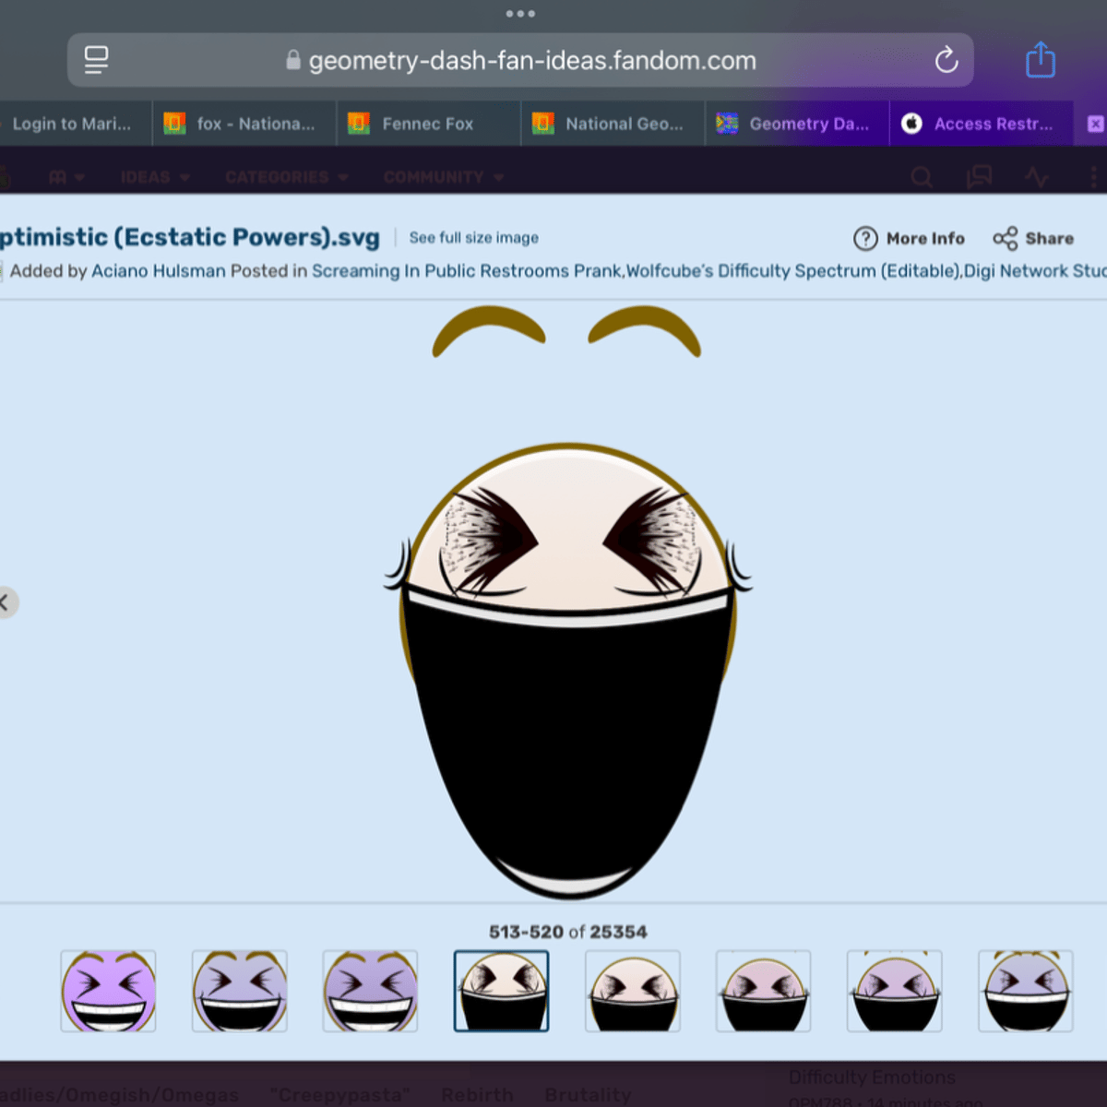The image size is (1107, 1107).
Task: Select the highlighted fourth masked face thumbnail
Action: tap(502, 991)
